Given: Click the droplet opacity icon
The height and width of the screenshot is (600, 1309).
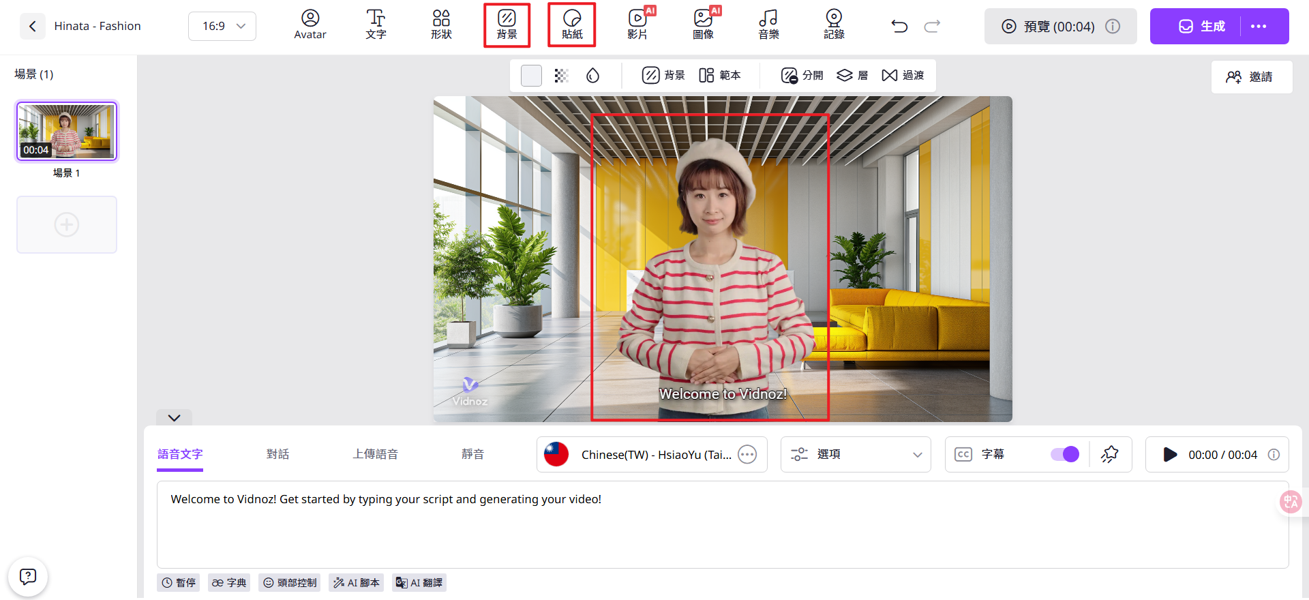Looking at the screenshot, I should [x=592, y=75].
